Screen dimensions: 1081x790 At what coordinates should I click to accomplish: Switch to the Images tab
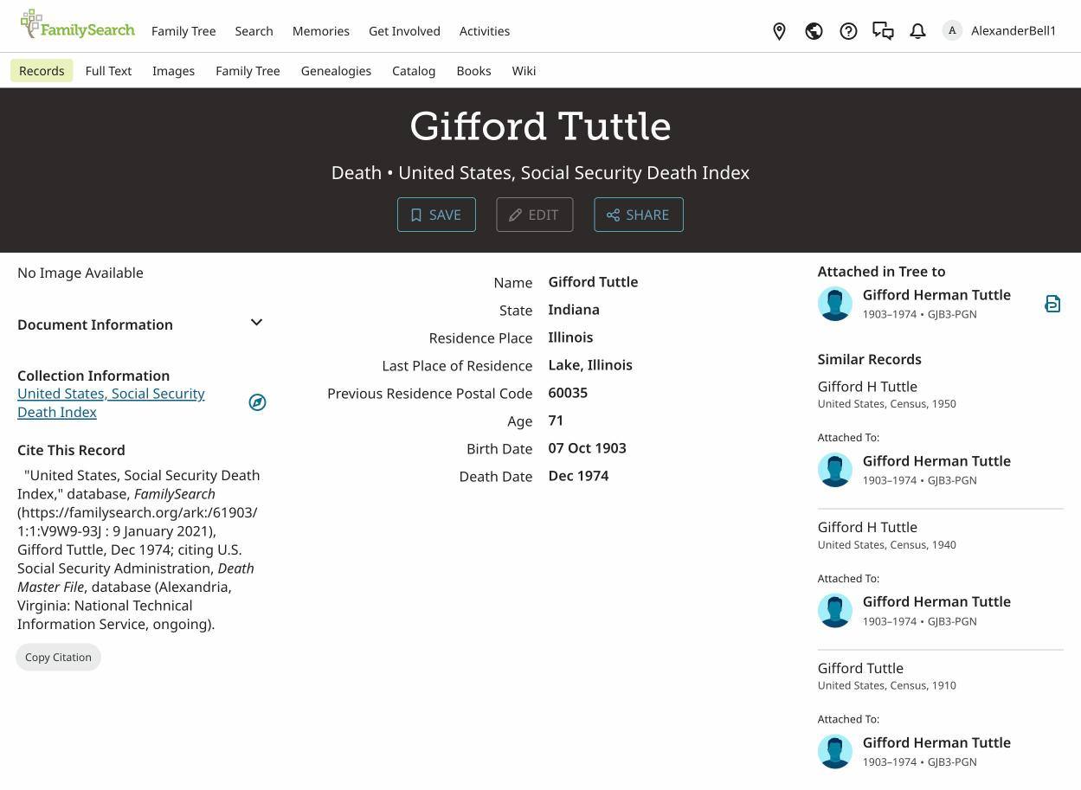[x=173, y=71]
